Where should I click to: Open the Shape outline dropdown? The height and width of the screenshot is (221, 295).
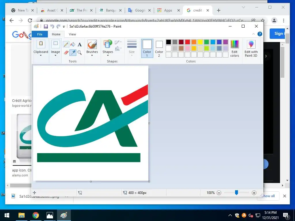pyautogui.click(x=118, y=43)
